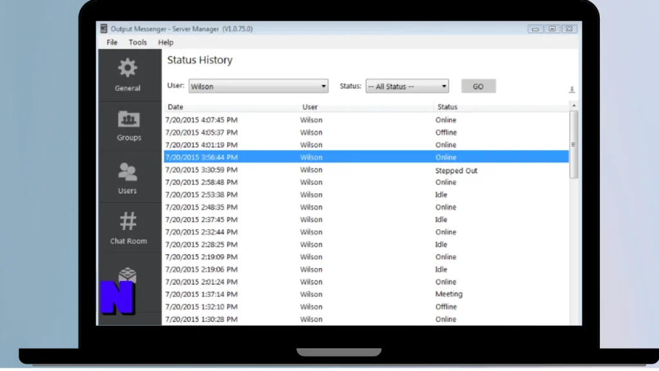Open the Tools menu
This screenshot has height=371, width=659.
coord(138,42)
